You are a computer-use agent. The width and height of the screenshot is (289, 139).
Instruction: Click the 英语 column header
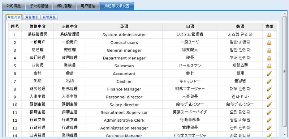click(x=124, y=26)
